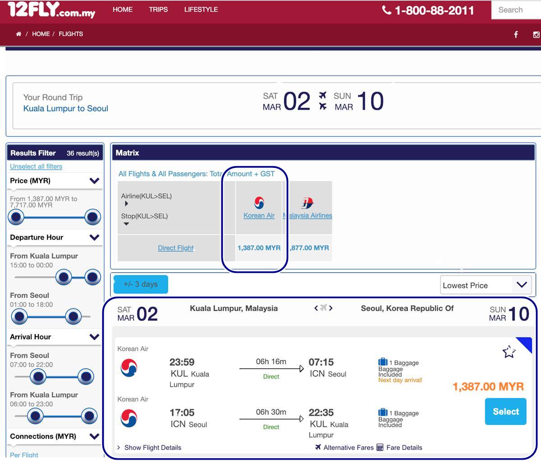Click the Per Flight link
The height and width of the screenshot is (461, 541).
[24, 455]
